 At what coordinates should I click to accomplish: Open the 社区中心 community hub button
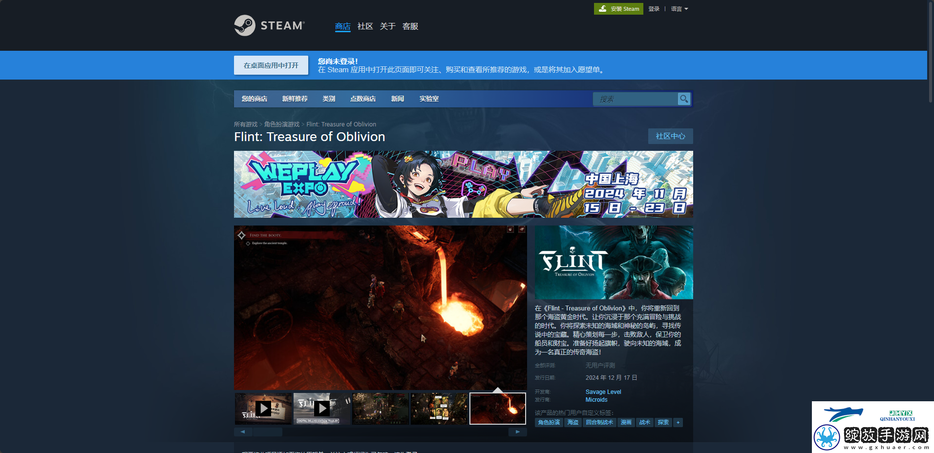pos(671,136)
